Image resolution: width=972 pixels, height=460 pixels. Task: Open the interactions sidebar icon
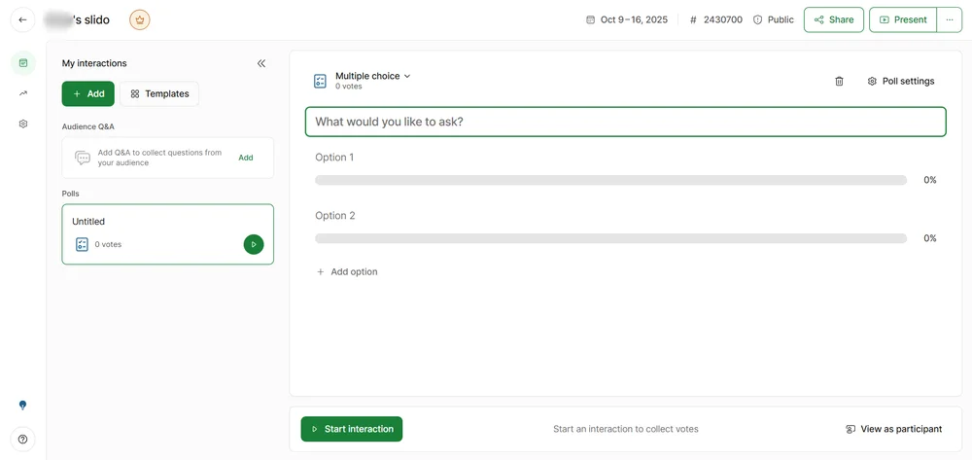pyautogui.click(x=23, y=63)
